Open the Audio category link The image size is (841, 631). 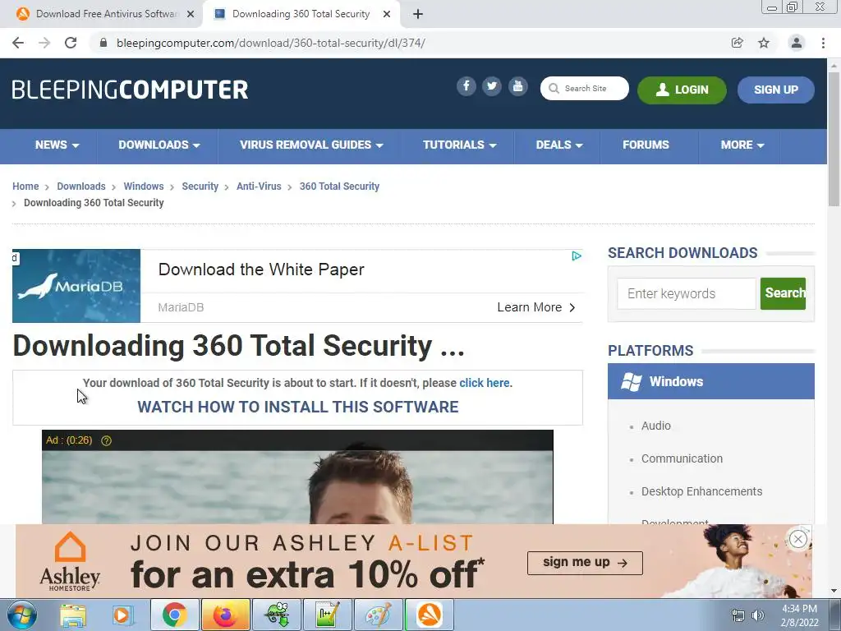click(656, 426)
